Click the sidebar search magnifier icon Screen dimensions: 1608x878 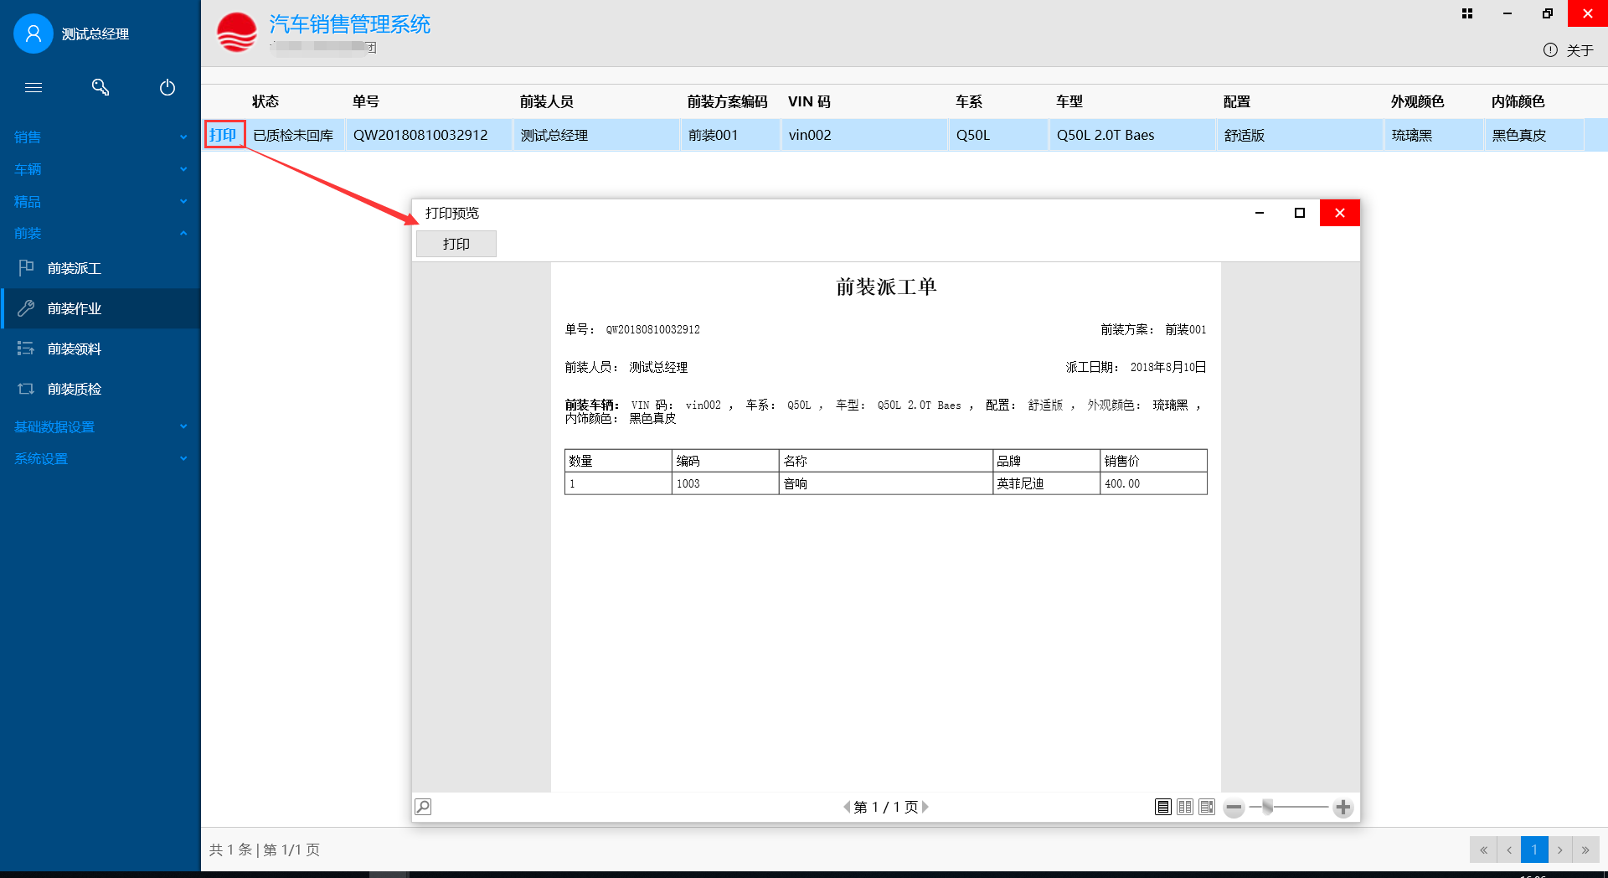(100, 87)
